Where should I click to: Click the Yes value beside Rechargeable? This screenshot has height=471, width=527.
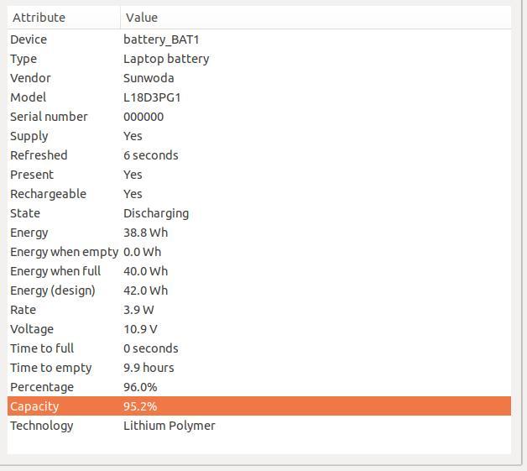point(133,194)
